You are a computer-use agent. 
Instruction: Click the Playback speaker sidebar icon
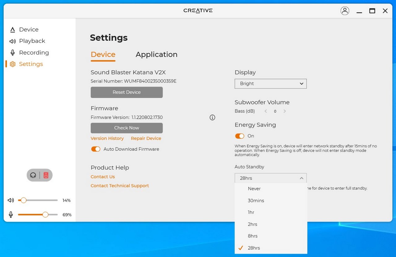tap(12, 41)
